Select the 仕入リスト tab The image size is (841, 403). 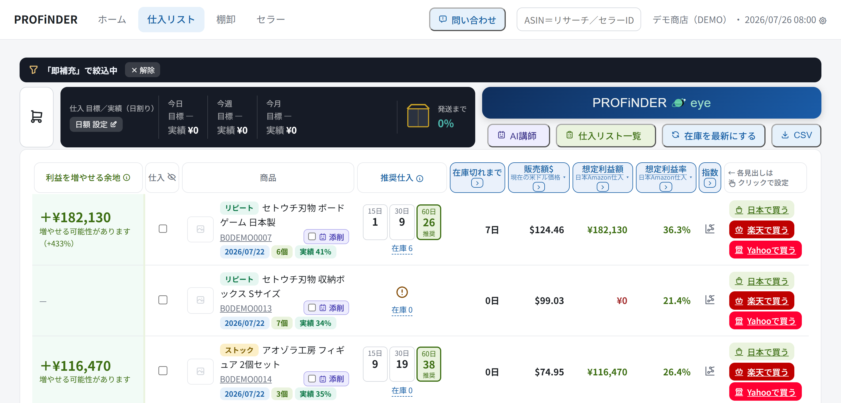pyautogui.click(x=171, y=20)
